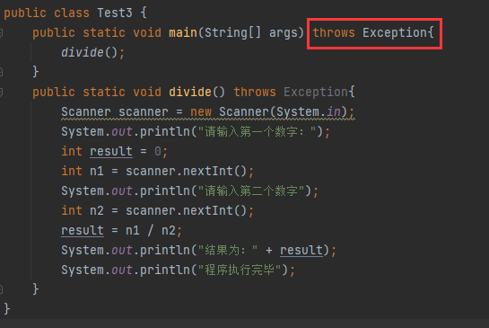This screenshot has height=328, width=489.
Task: Click the Test3 class name
Action: click(115, 13)
